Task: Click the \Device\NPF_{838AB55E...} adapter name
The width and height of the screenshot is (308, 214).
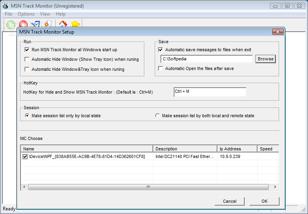Action: click(x=87, y=156)
